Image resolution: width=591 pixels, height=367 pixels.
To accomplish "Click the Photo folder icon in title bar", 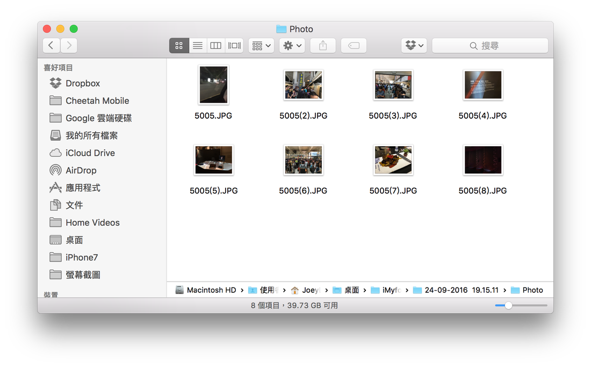I will (x=281, y=29).
